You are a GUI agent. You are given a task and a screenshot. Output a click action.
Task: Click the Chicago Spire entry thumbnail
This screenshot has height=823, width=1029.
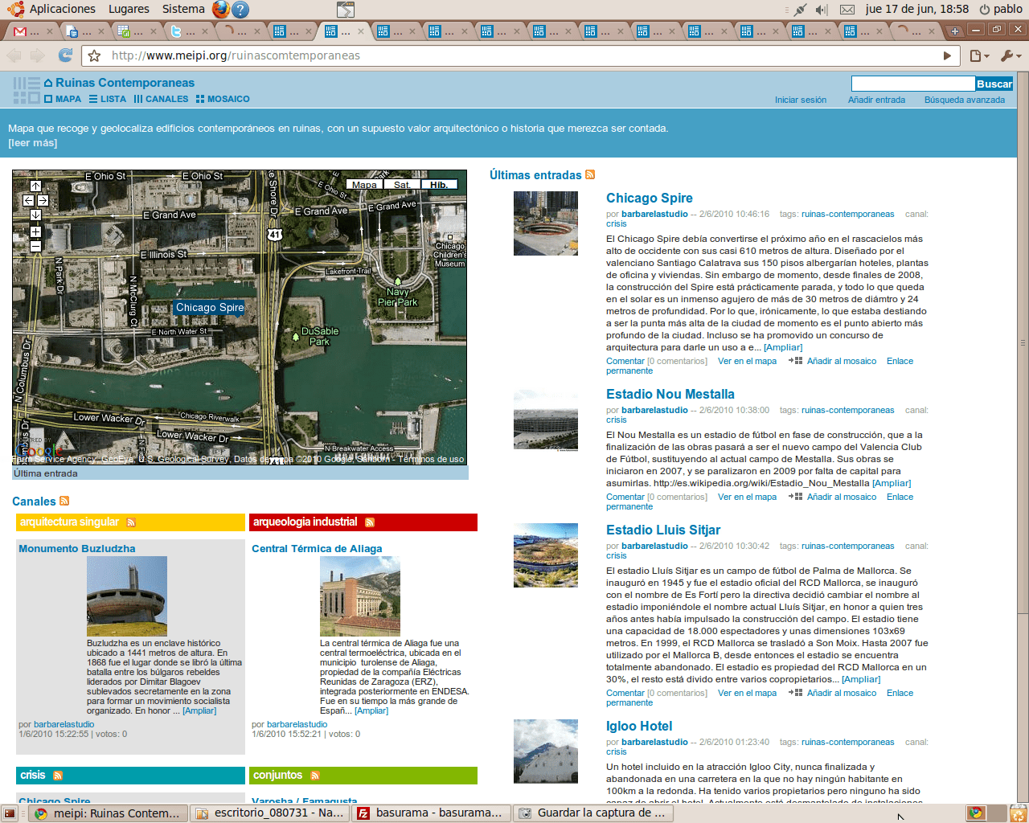[546, 223]
